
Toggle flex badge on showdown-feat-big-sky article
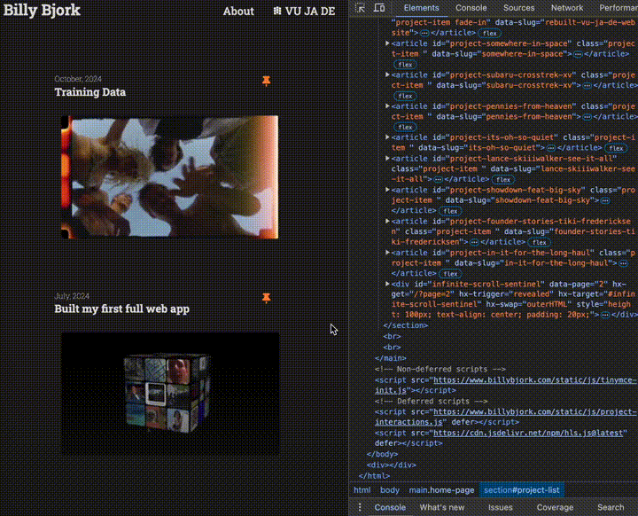tap(450, 211)
